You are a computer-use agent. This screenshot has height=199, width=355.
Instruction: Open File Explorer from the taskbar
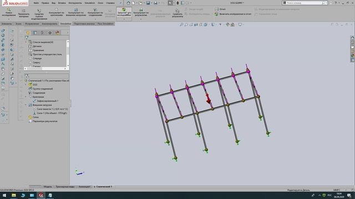coord(13,195)
